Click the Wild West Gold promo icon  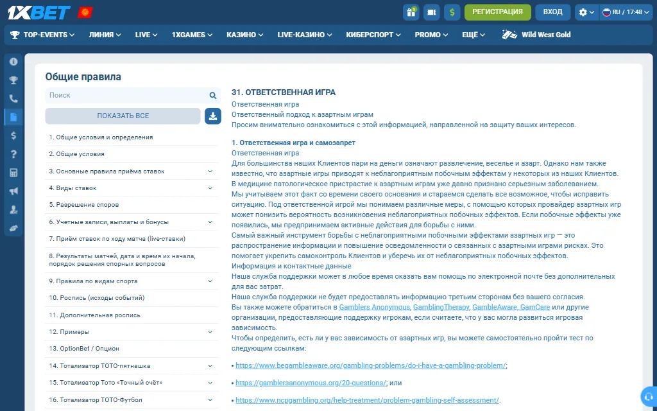coord(510,35)
